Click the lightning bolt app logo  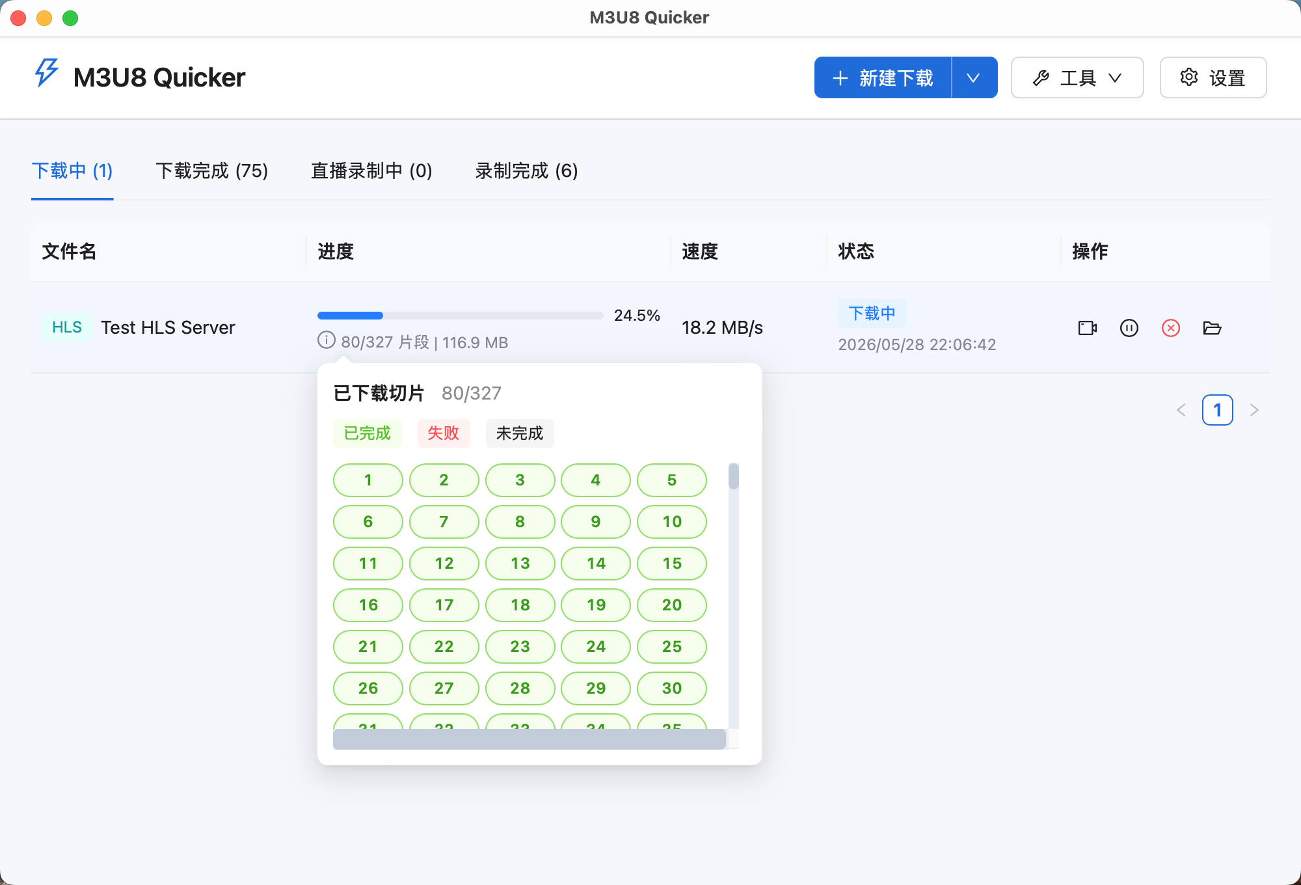47,72
